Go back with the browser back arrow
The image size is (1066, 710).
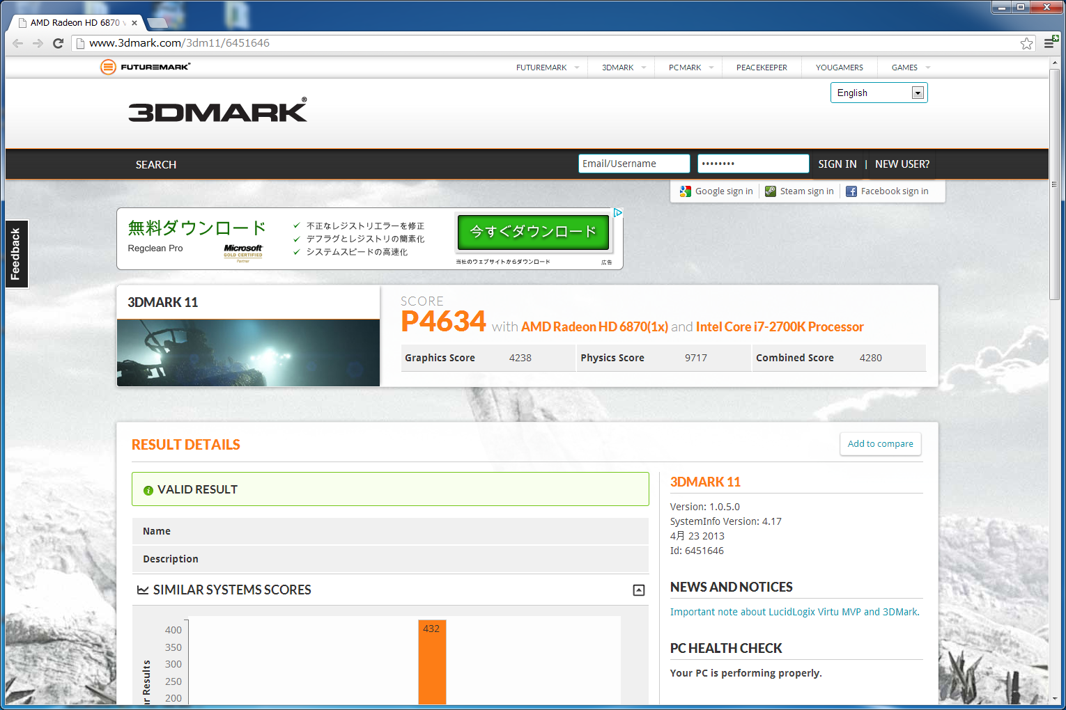tap(17, 43)
